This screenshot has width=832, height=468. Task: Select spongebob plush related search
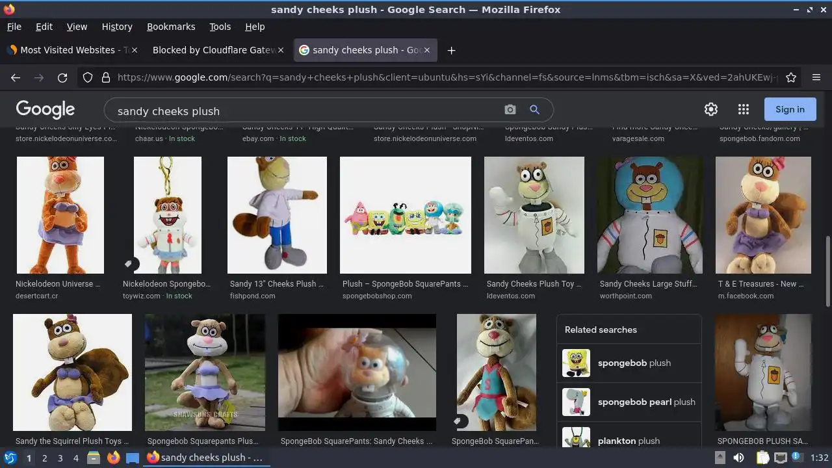(x=629, y=363)
